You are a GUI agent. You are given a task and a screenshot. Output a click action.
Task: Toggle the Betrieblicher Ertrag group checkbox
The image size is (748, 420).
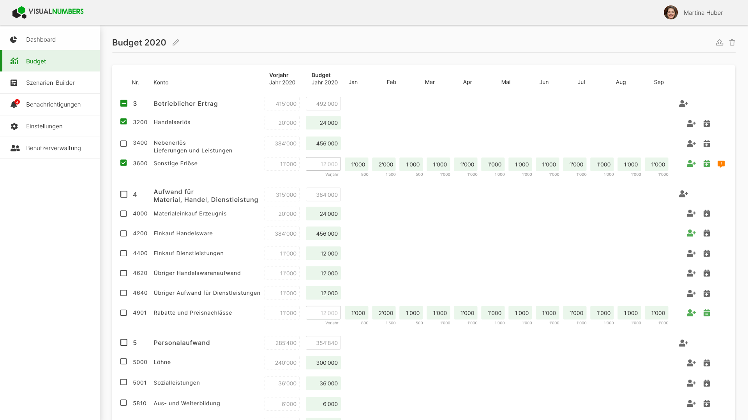coord(124,103)
